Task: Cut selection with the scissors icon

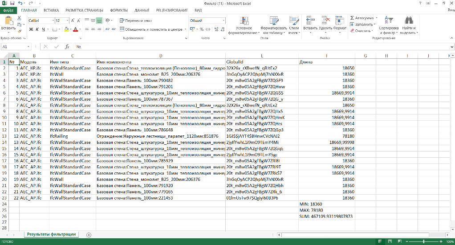Action: [x=19, y=18]
